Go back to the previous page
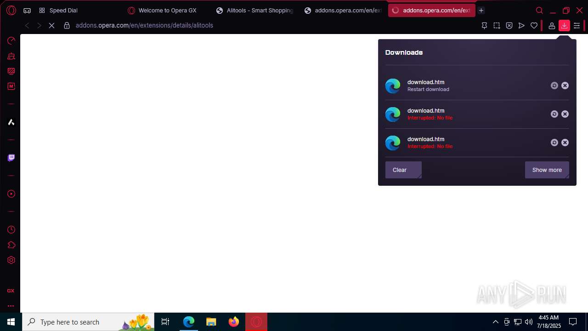Screen dimensions: 588x331 [x=27, y=26]
